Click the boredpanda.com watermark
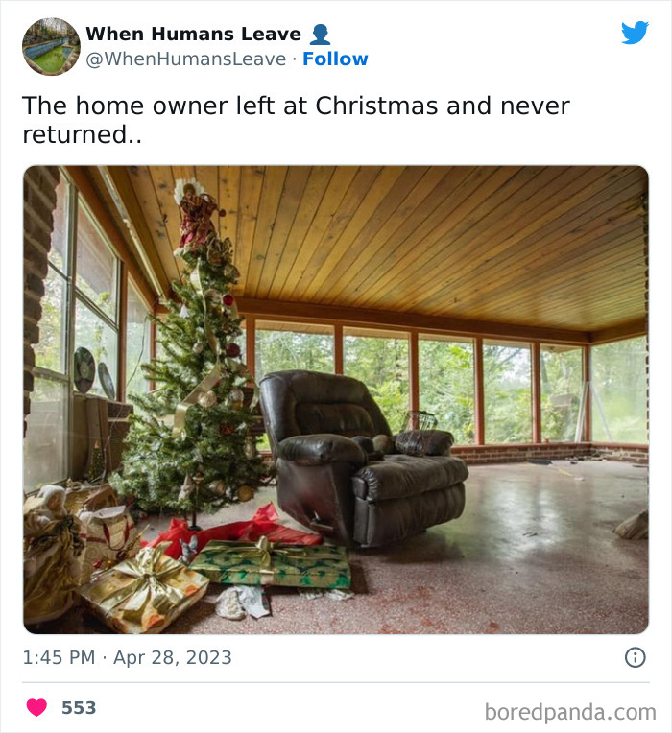The image size is (672, 733). click(x=570, y=713)
